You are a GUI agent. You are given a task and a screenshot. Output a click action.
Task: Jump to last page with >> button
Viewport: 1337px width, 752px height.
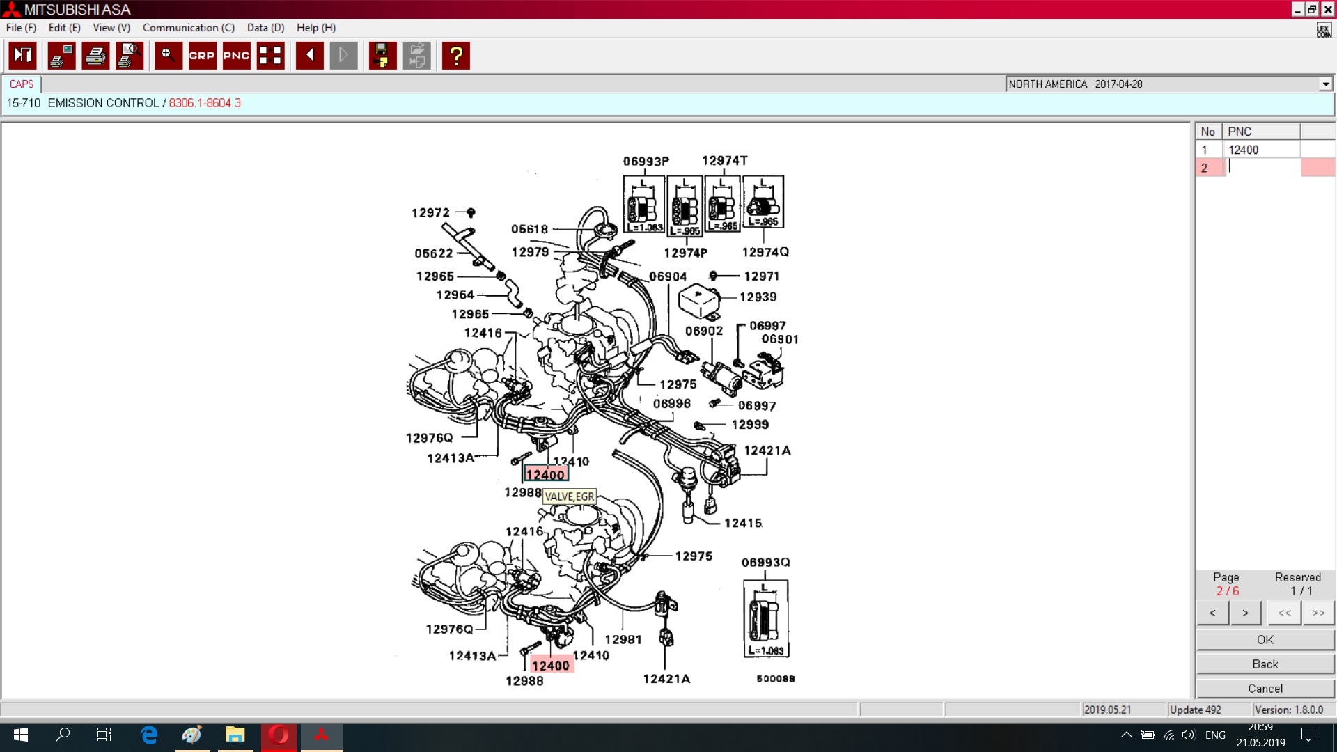coord(1318,613)
